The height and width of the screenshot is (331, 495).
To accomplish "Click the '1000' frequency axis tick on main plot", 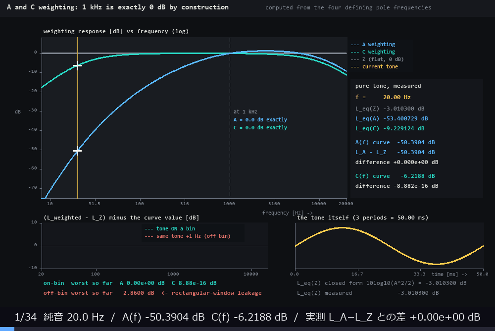I will coord(229,204).
